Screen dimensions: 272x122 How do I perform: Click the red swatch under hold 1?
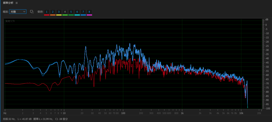click(47, 15)
